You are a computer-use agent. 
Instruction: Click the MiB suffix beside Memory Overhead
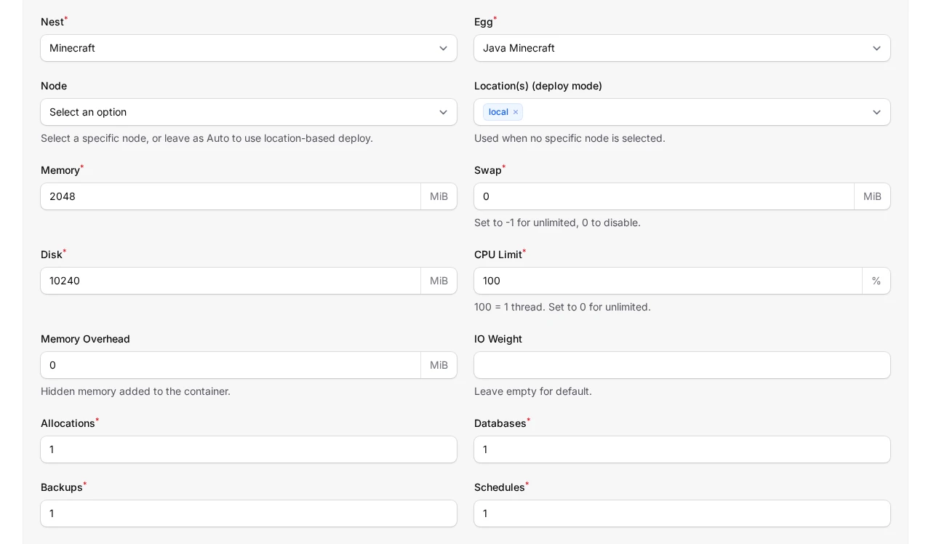click(439, 365)
